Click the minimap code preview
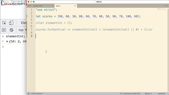The height and width of the screenshot is (95, 169). [x=162, y=9]
